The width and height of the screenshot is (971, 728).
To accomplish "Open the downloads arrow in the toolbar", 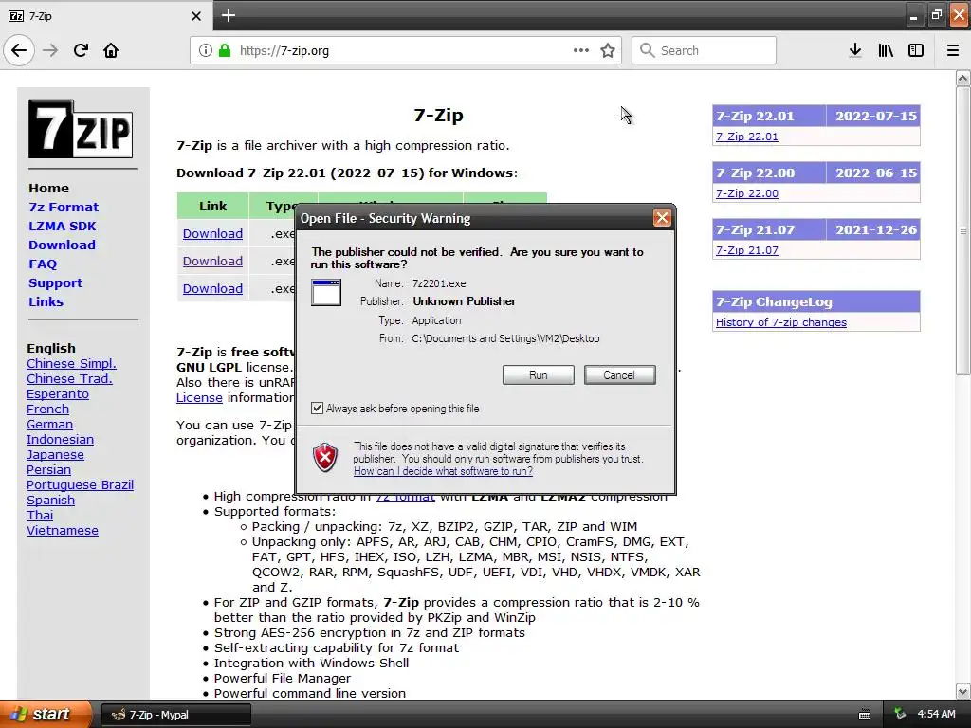I will pos(855,50).
